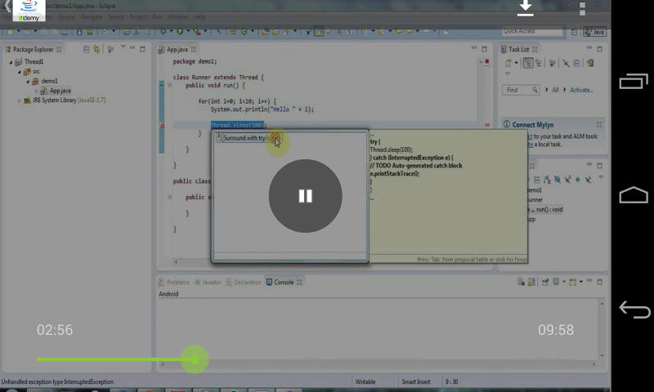Tap the download lecture icon
Image resolution: width=654 pixels, height=392 pixels.
coord(525,8)
